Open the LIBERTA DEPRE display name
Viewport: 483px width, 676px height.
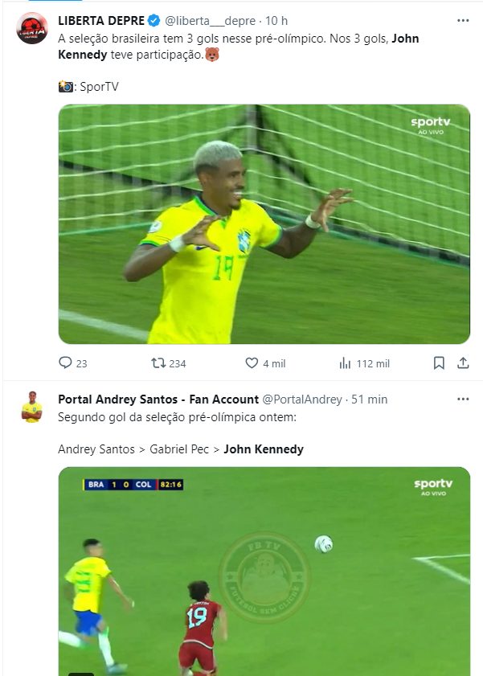101,21
